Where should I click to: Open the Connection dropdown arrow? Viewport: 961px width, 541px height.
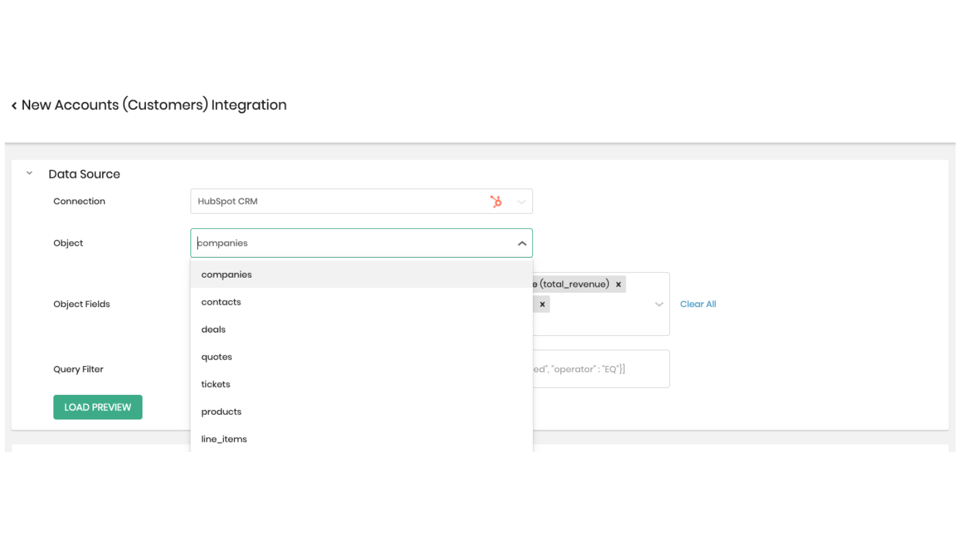point(521,202)
